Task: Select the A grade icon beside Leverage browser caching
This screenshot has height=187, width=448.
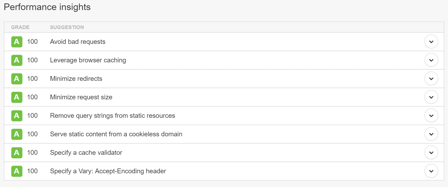Action: point(16,60)
